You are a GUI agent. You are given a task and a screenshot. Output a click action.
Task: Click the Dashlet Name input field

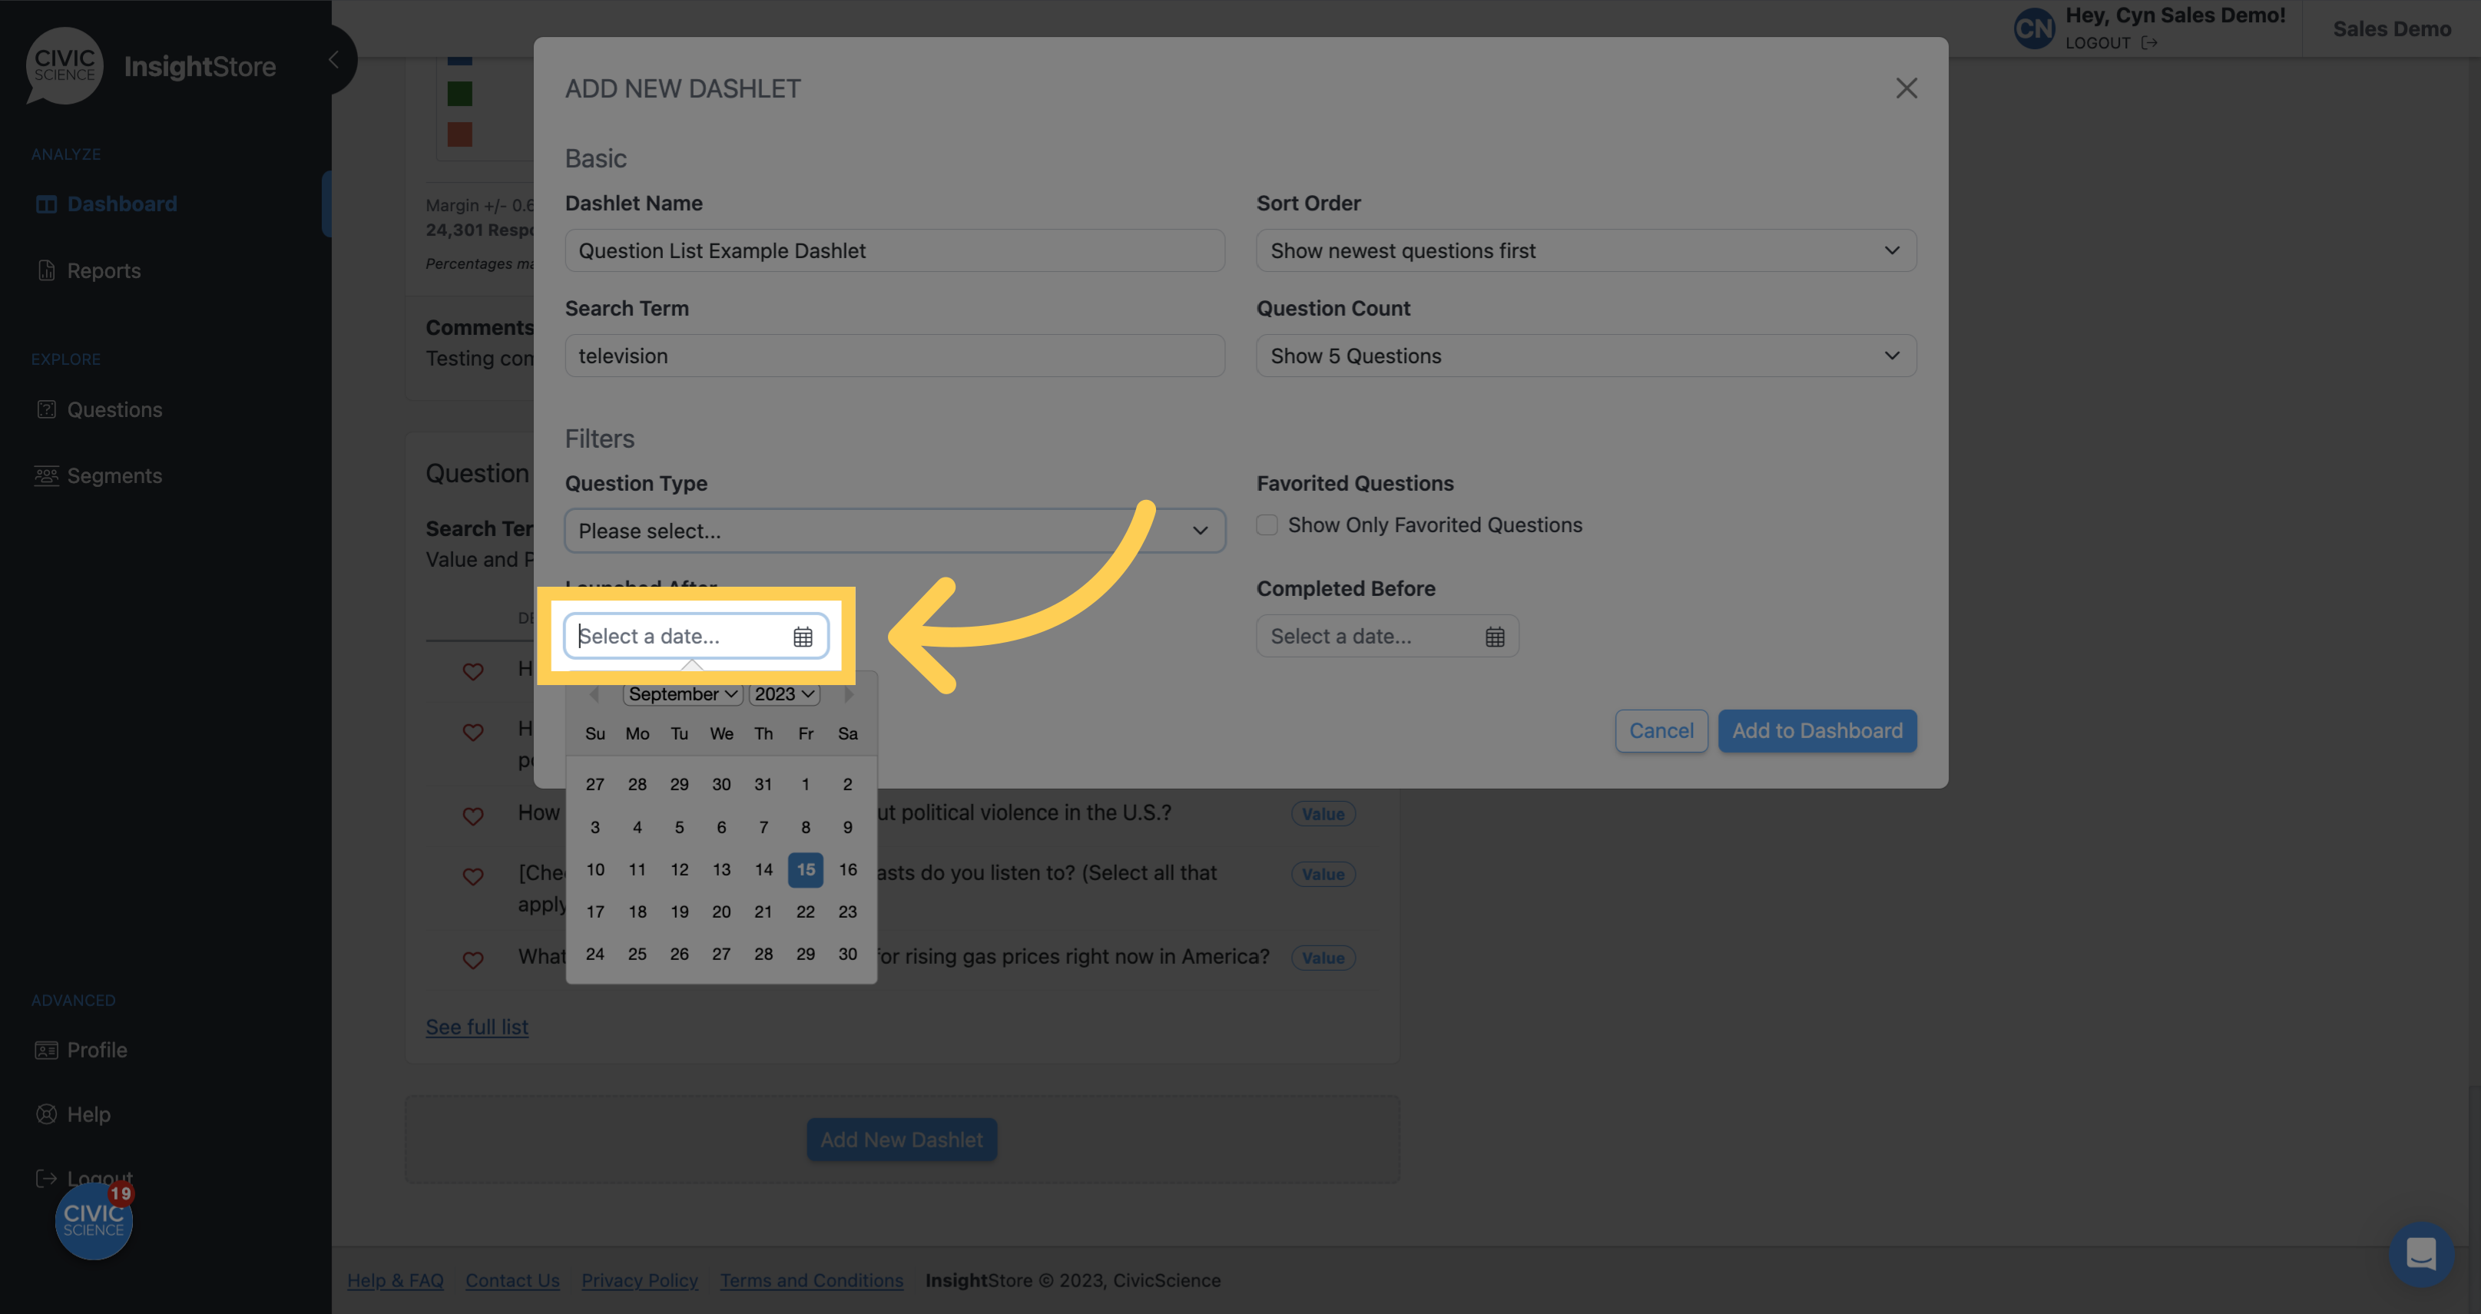[894, 250]
